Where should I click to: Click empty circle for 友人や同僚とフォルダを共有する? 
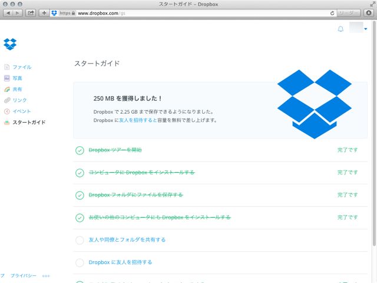pyautogui.click(x=80, y=240)
